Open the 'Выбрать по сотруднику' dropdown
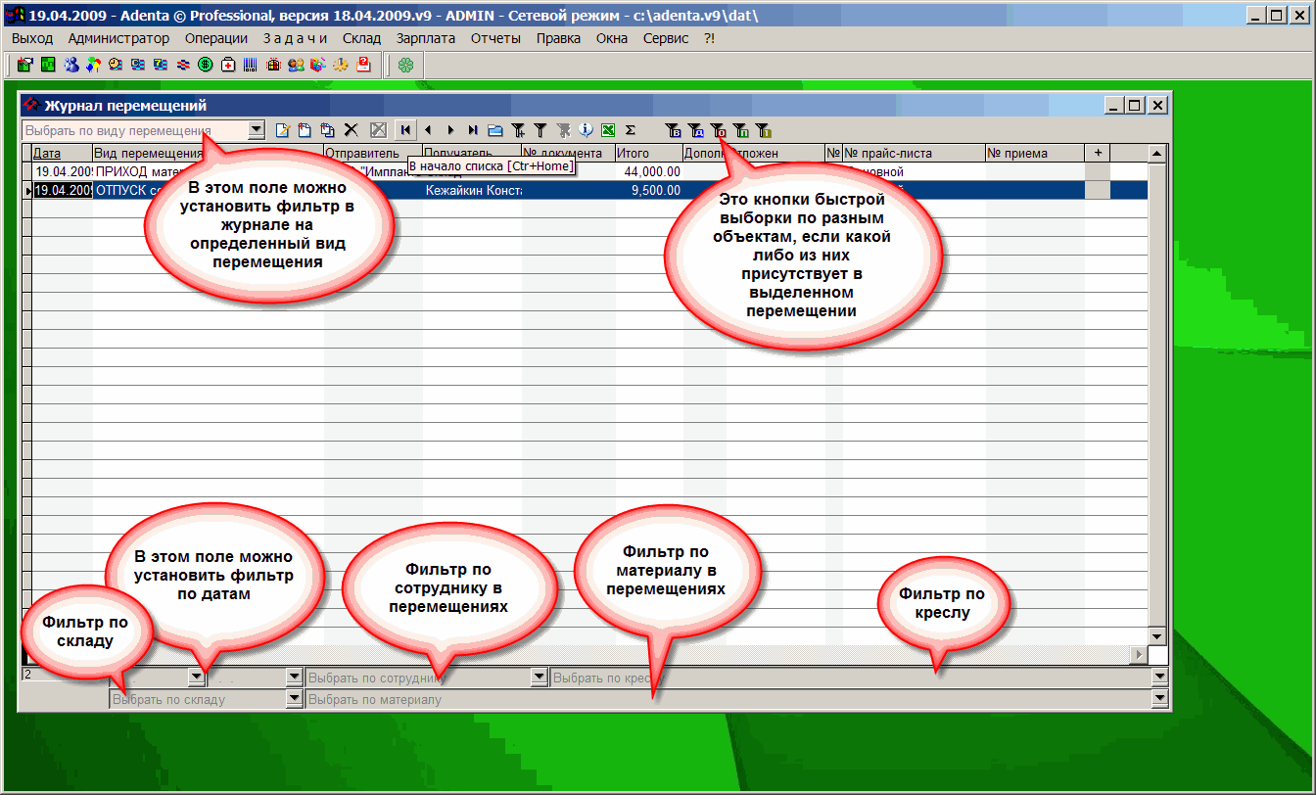 click(539, 677)
